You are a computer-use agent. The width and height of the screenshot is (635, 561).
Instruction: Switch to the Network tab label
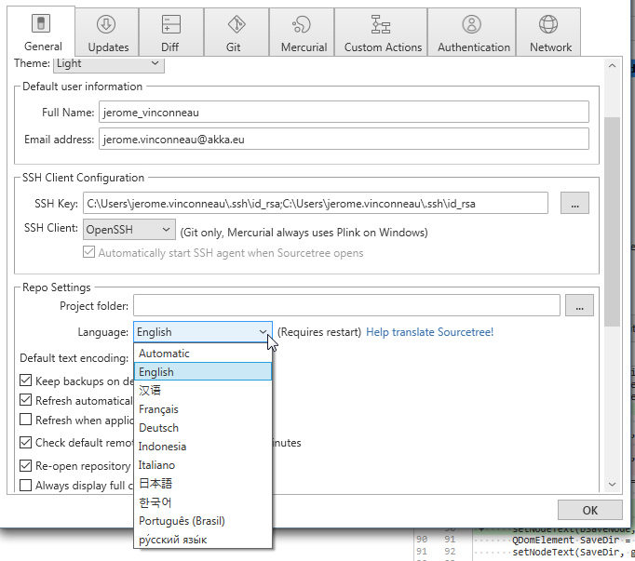point(551,47)
